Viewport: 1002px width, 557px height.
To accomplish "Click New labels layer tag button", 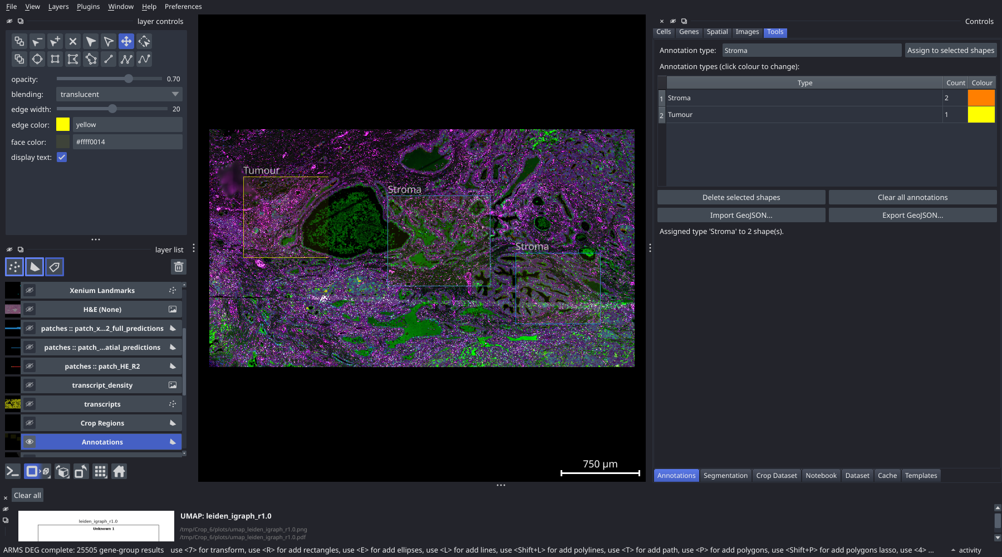I will [55, 267].
